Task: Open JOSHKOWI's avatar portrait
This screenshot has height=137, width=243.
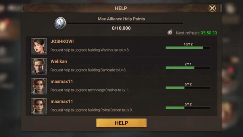Action: (x=39, y=46)
